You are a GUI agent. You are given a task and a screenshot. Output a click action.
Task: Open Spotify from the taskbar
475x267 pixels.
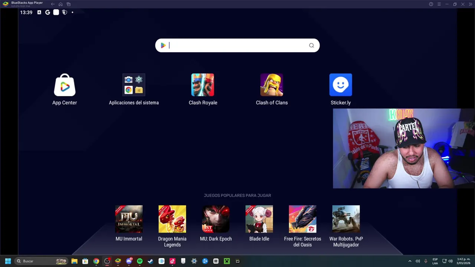point(140,261)
